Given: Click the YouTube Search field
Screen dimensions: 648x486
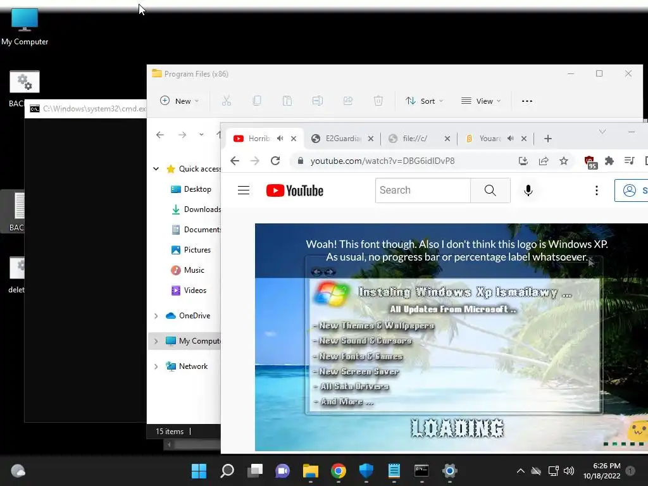Looking at the screenshot, I should [422, 190].
